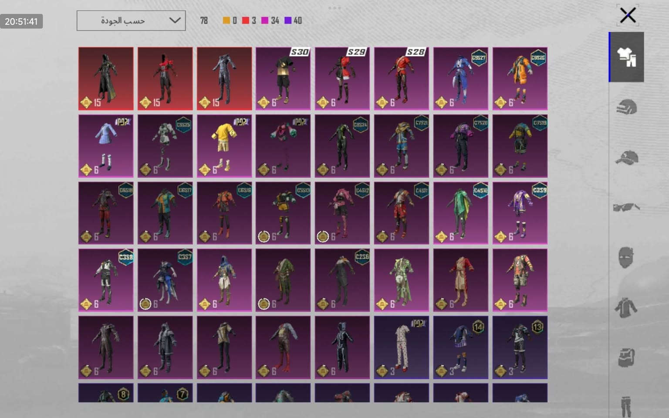Screen dimensions: 669x418
Task: Open the face mask category
Action: coord(626,257)
